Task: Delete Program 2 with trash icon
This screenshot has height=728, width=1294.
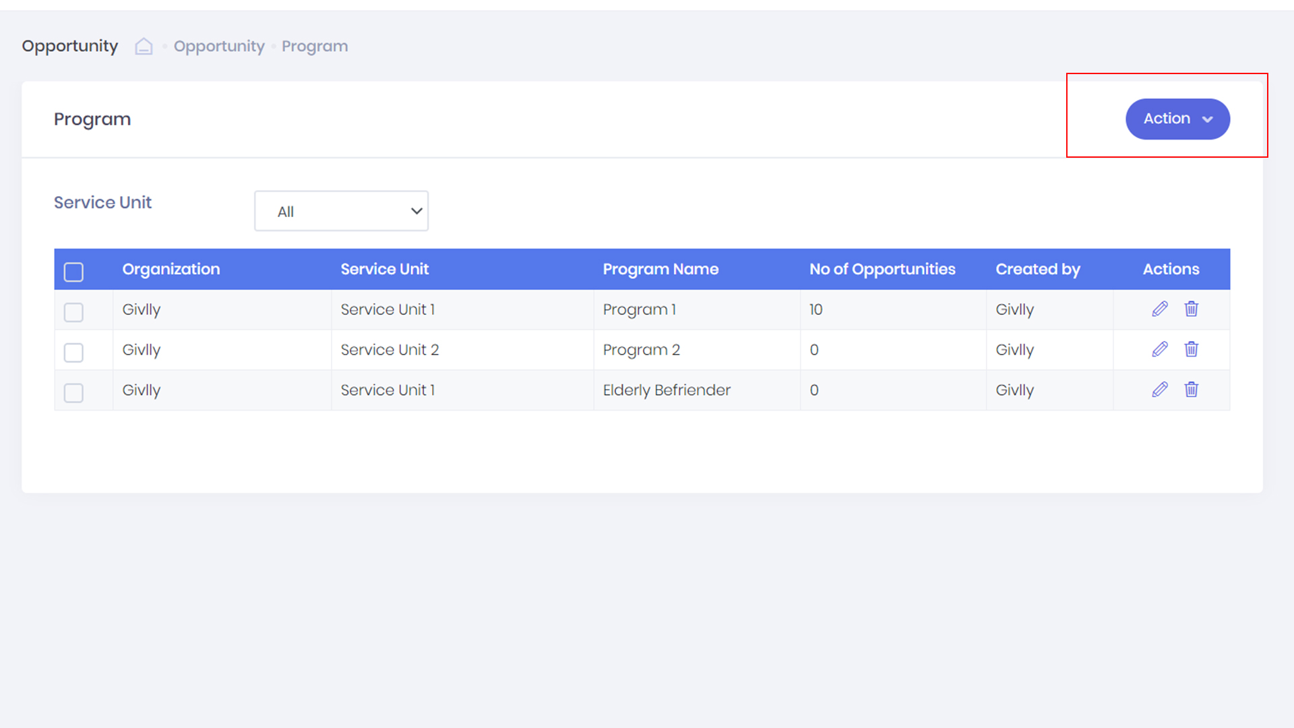Action: click(x=1191, y=350)
